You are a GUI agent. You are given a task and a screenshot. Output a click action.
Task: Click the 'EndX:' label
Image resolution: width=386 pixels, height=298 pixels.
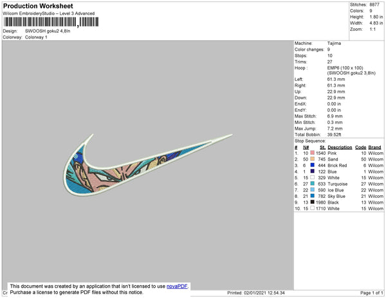300,103
